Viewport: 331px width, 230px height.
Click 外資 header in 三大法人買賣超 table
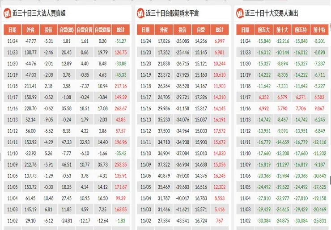[x=30, y=30]
